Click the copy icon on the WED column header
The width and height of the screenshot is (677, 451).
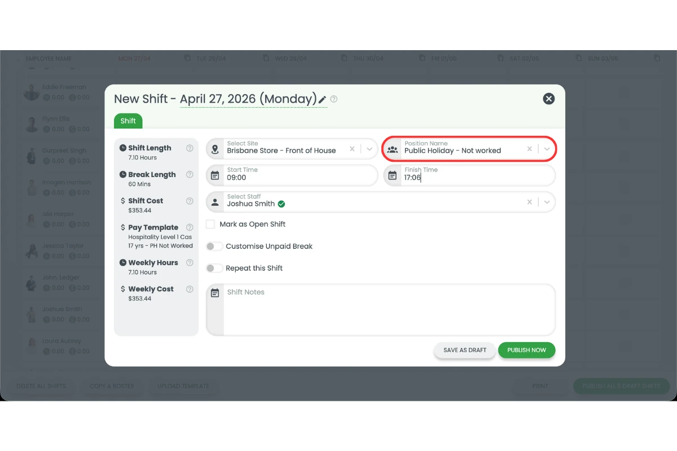[345, 58]
